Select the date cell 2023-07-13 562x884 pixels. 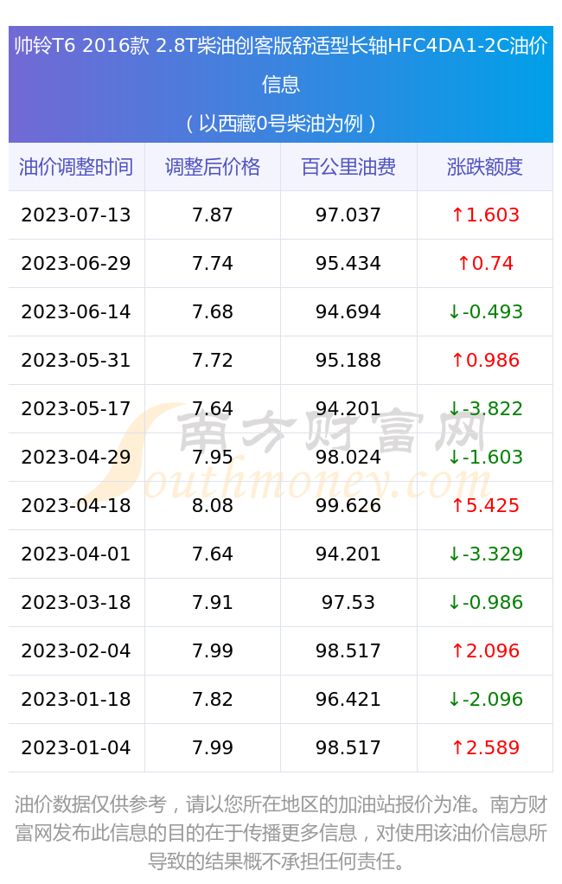(76, 215)
